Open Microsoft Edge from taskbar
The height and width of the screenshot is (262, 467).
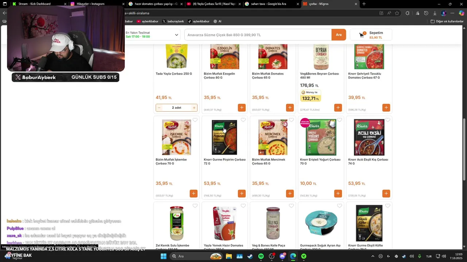click(x=293, y=256)
